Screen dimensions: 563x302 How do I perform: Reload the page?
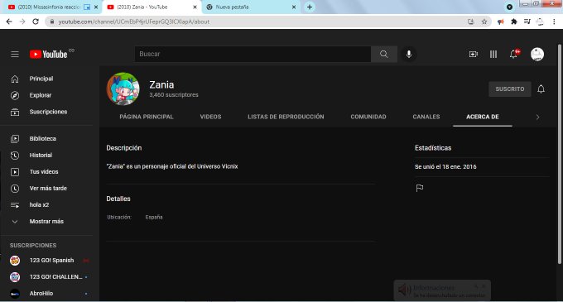[x=36, y=22]
